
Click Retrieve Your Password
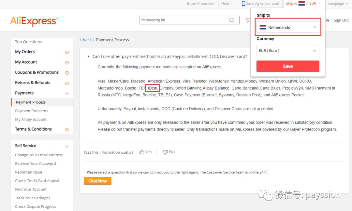click(36, 164)
